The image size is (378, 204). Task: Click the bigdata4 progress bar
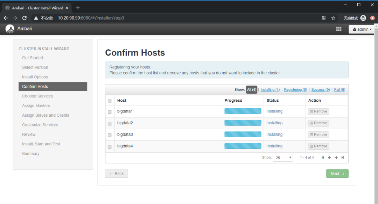click(243, 146)
